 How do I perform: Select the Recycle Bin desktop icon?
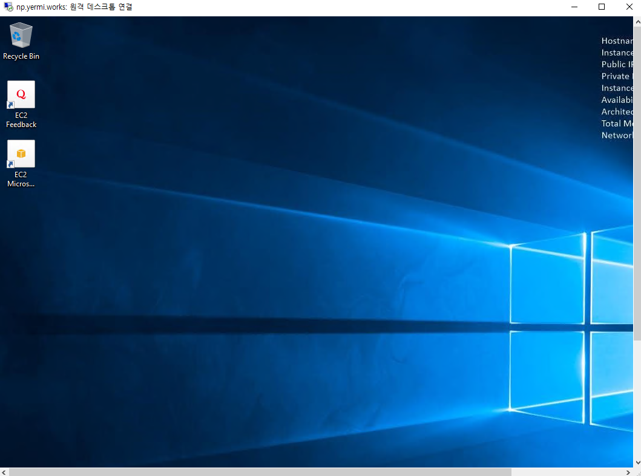pyautogui.click(x=21, y=36)
